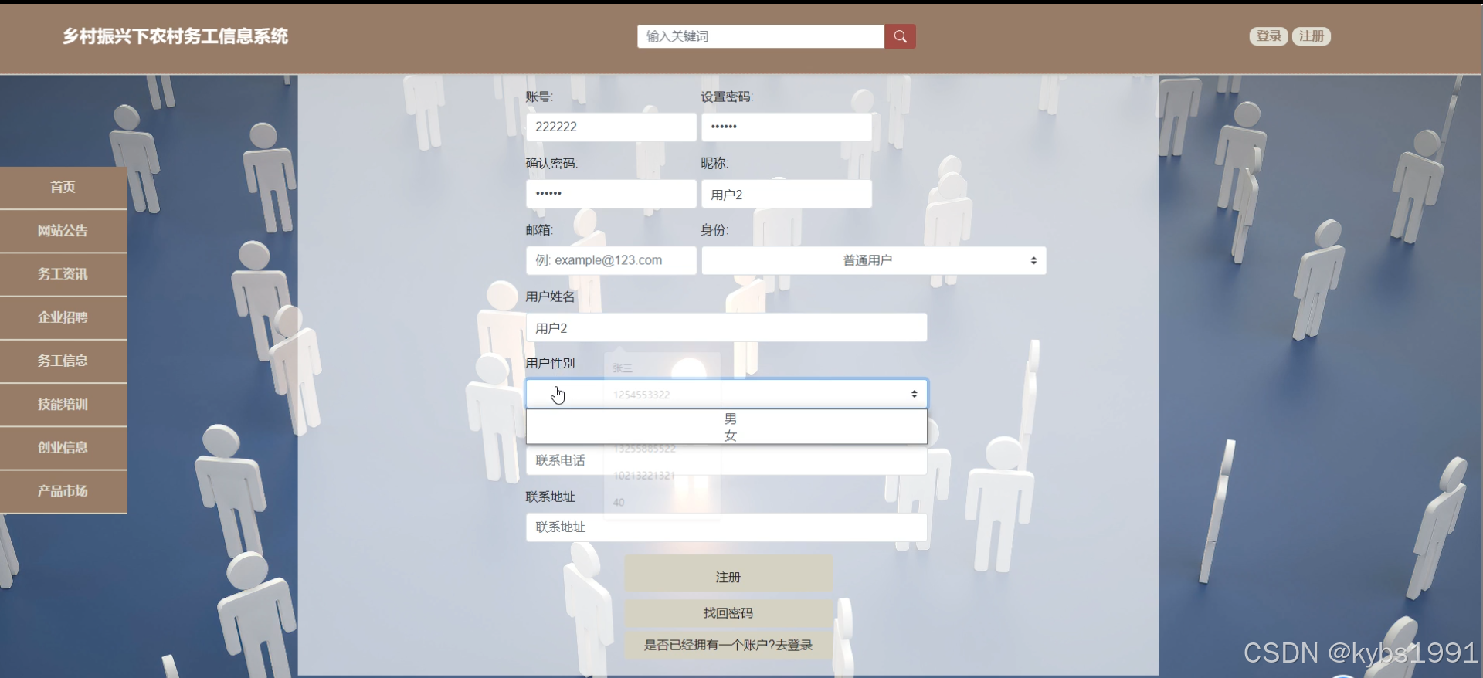Open the 网站公告 sidebar item

pyautogui.click(x=63, y=231)
